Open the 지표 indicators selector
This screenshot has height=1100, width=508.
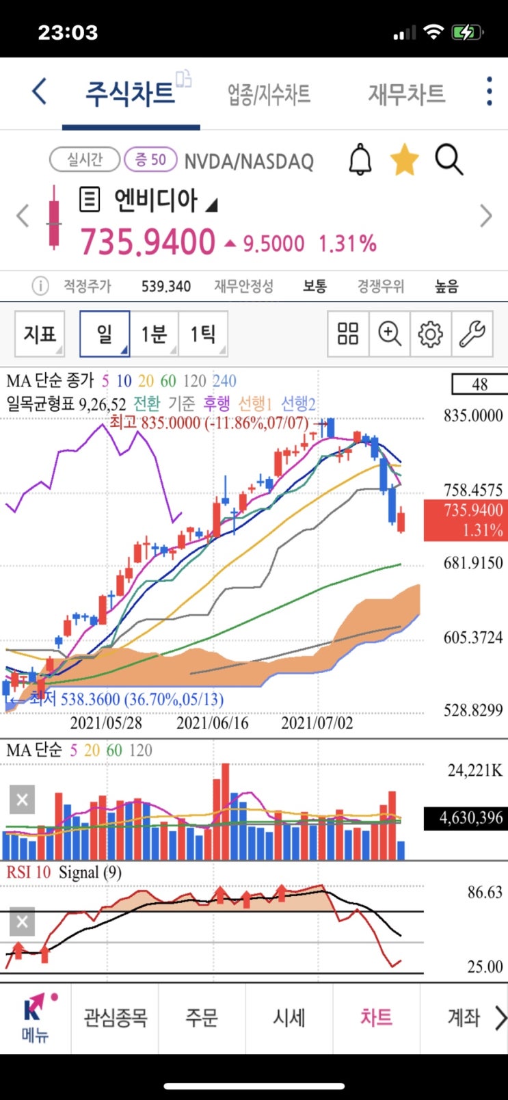point(40,334)
